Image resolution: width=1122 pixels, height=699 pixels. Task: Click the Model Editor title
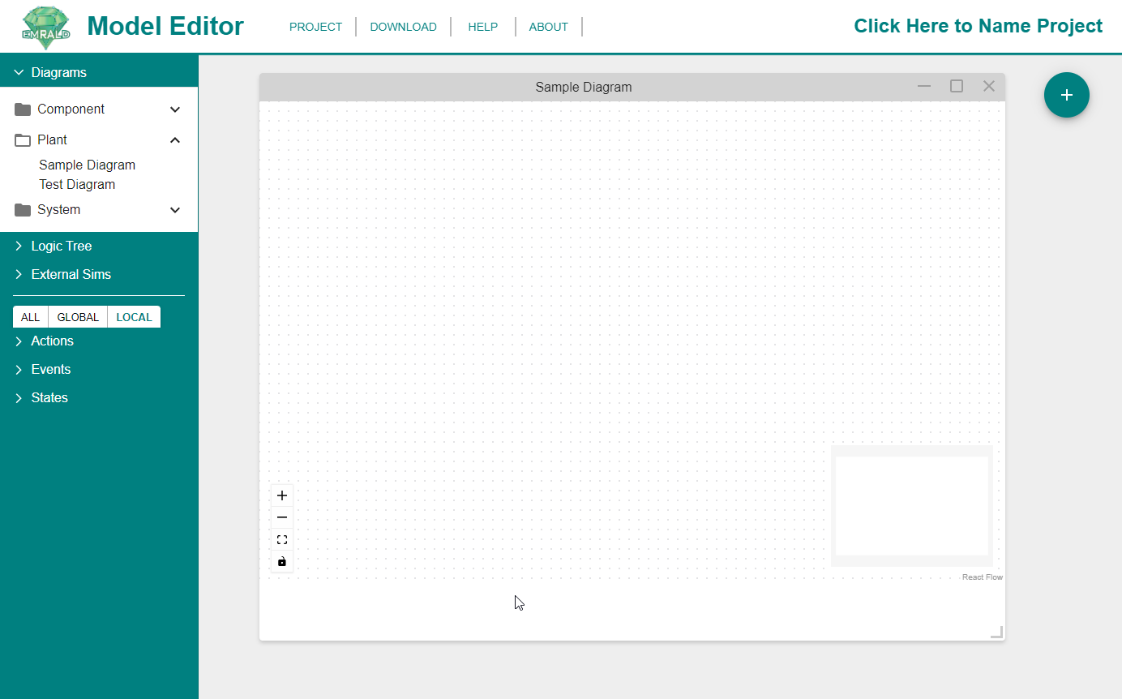[x=165, y=26]
